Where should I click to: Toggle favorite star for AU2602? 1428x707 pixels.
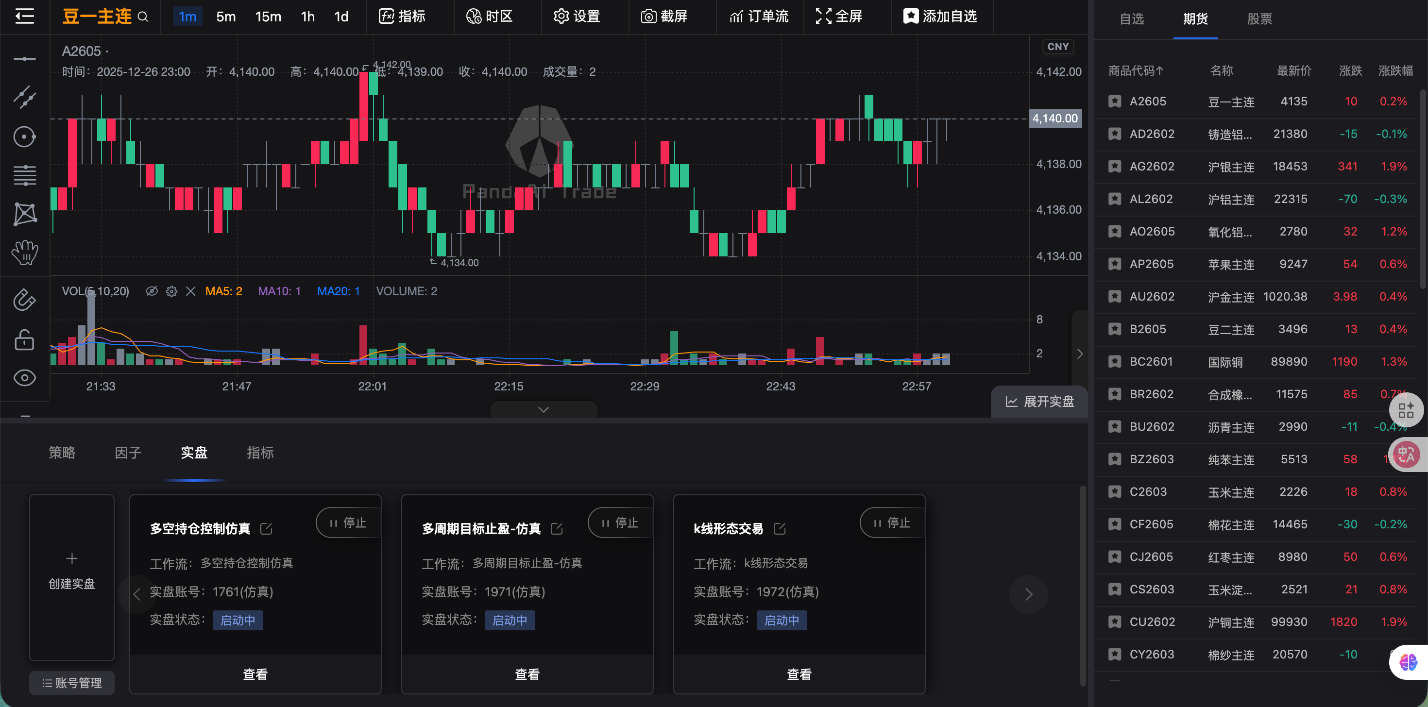pyautogui.click(x=1115, y=296)
